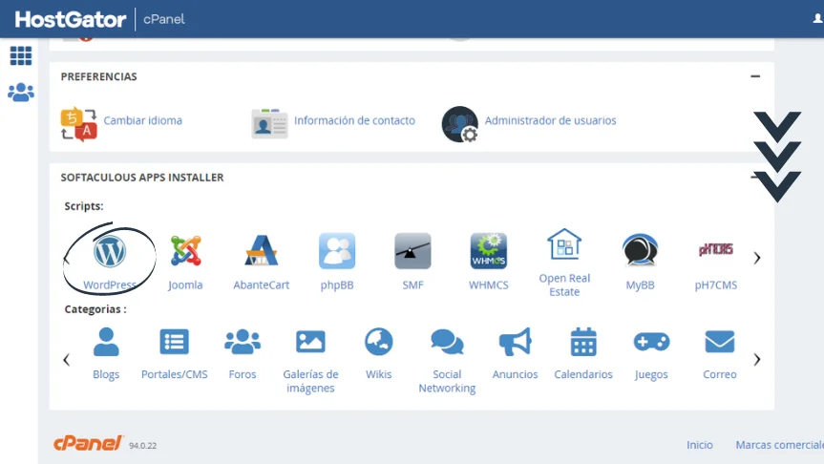Open the phpBB script icon
The image size is (824, 464).
pos(337,251)
